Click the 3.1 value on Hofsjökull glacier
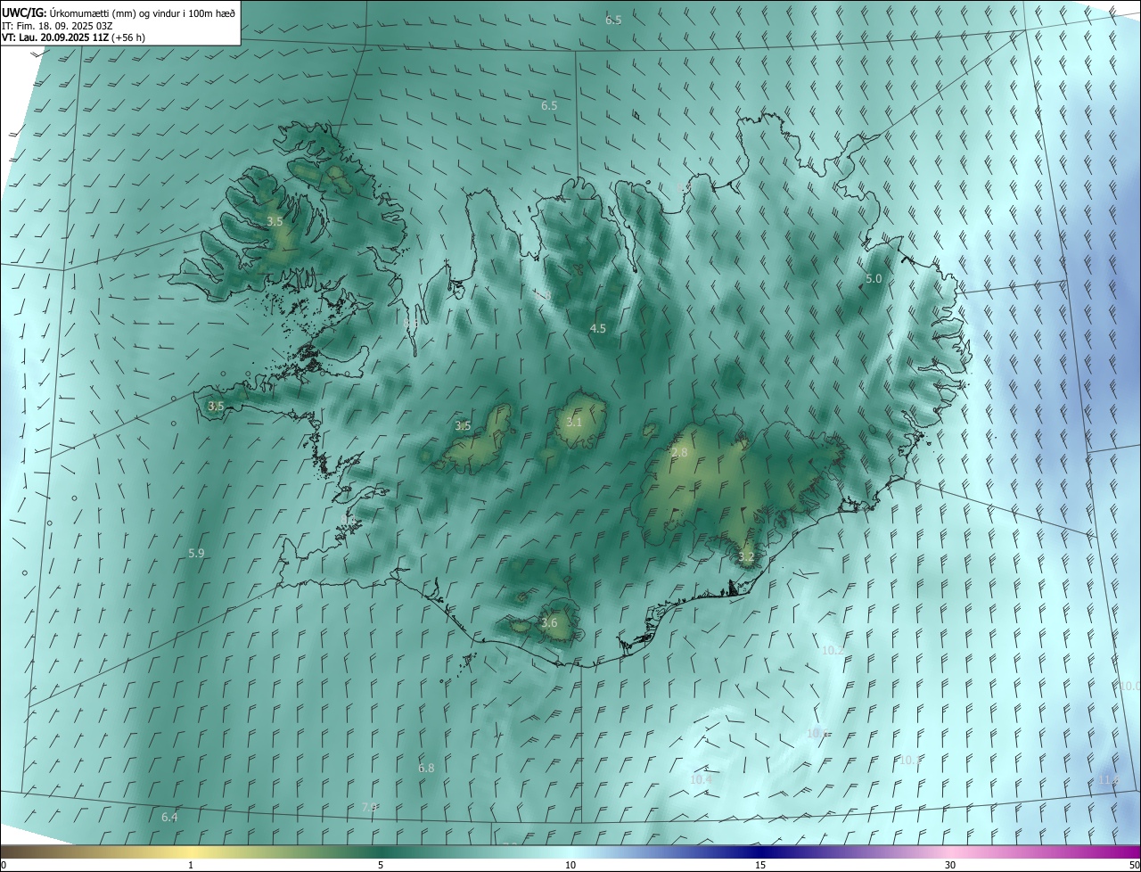The image size is (1141, 872). 573,422
